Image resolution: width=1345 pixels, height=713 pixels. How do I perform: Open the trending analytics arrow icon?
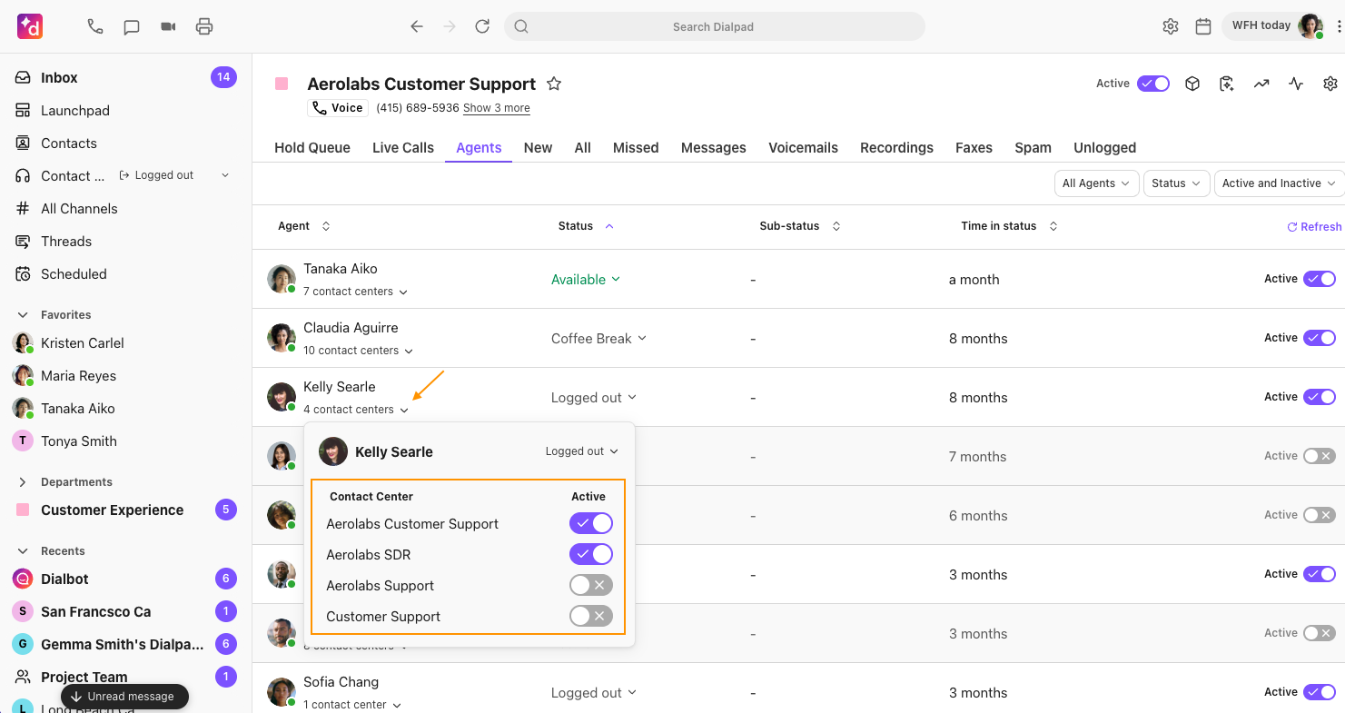[1261, 84]
